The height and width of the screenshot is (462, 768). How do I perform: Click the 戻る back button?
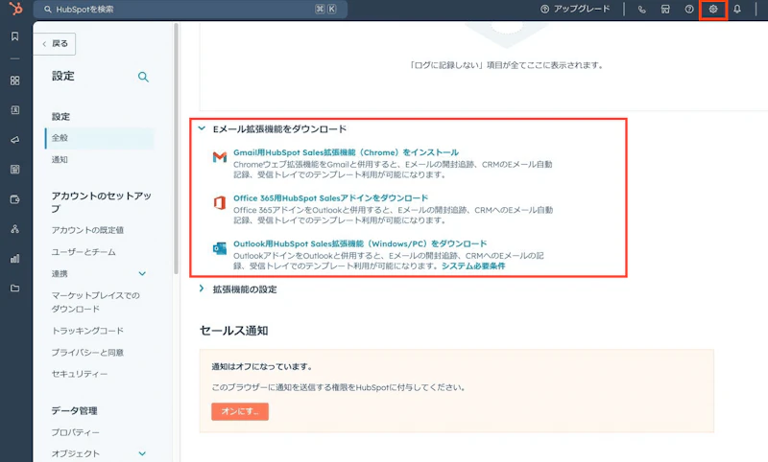tap(55, 44)
